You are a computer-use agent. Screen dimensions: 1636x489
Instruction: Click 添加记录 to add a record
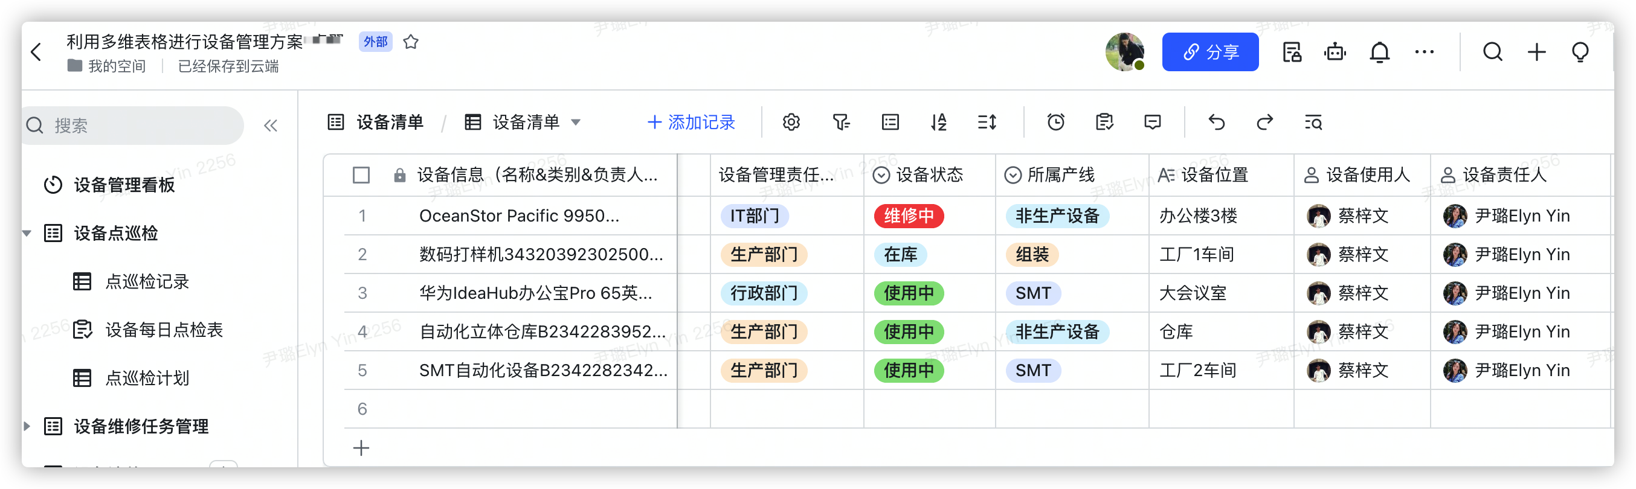click(691, 122)
